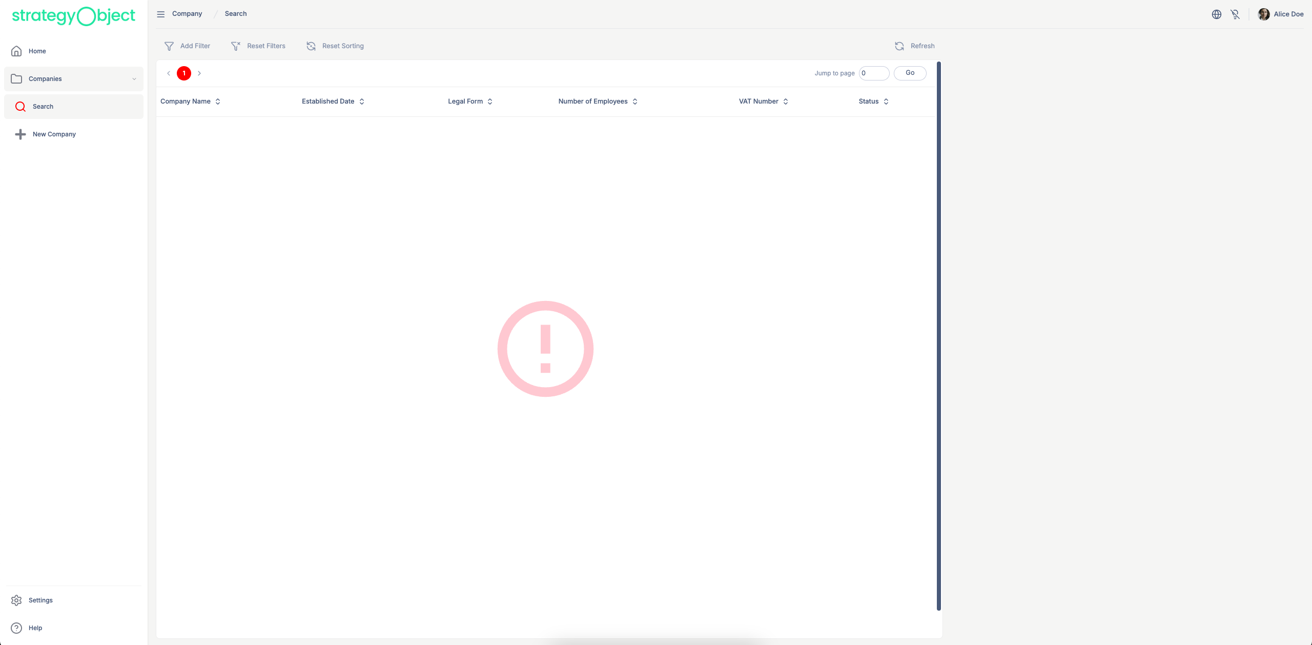Toggle sorting on Company Name column
The width and height of the screenshot is (1312, 645).
tap(217, 102)
